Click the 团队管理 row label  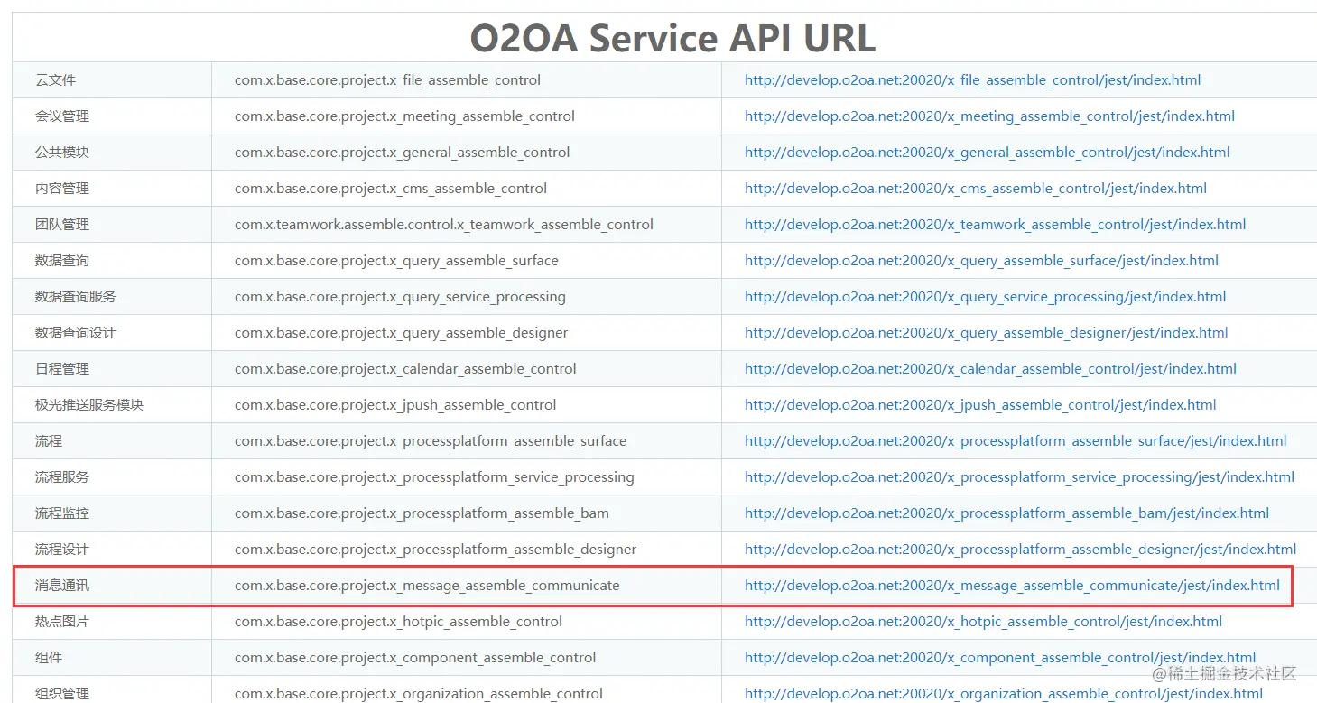(62, 225)
